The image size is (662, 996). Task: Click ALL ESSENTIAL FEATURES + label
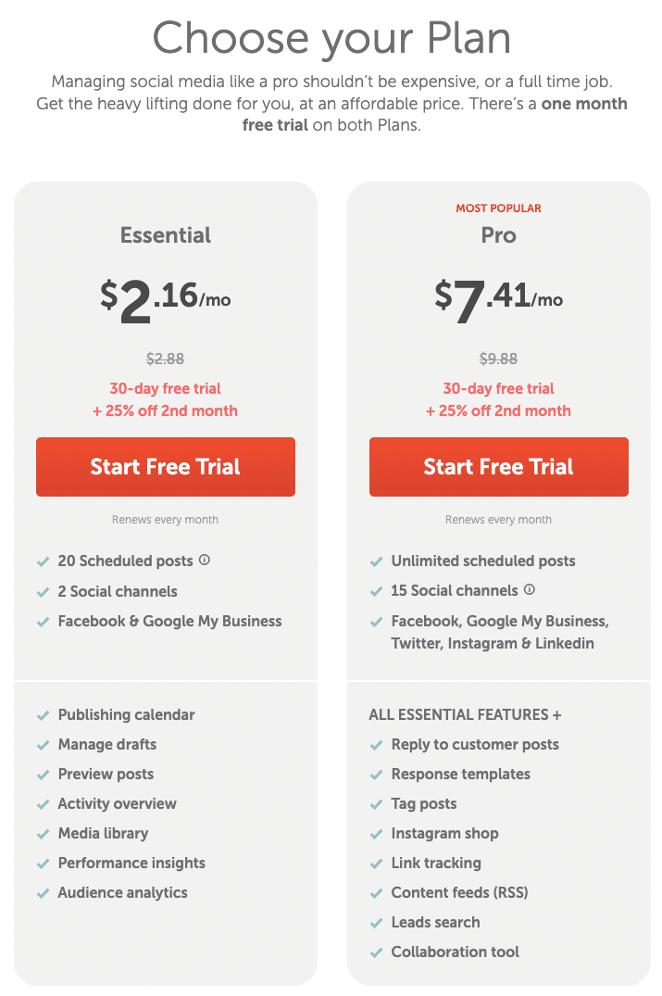point(465,714)
